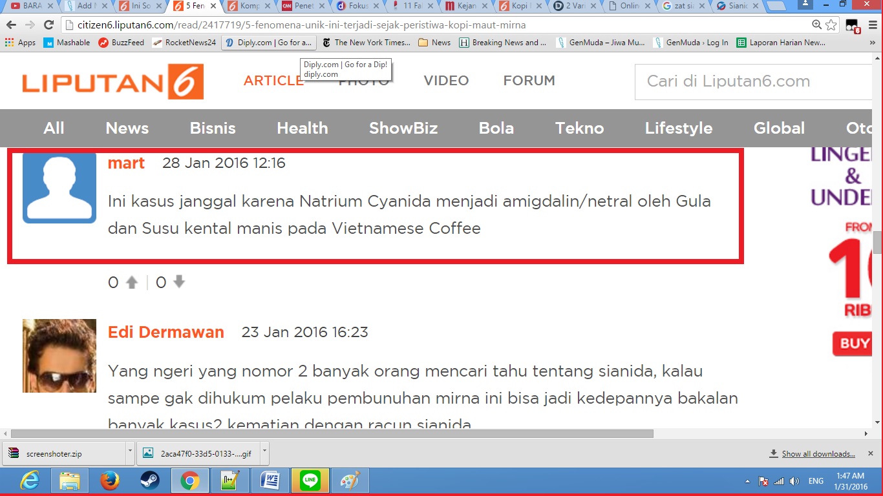Click Show all downloads link
Screen dimensions: 883x496
point(818,454)
